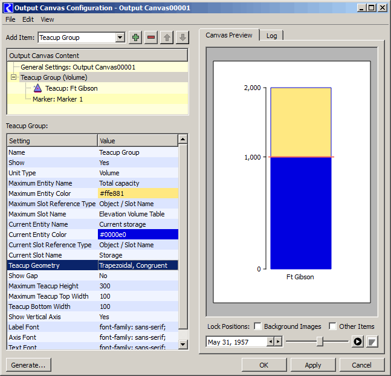The image size is (391, 376).
Task: Click the settings table scroll up arrow
Action: (x=183, y=139)
